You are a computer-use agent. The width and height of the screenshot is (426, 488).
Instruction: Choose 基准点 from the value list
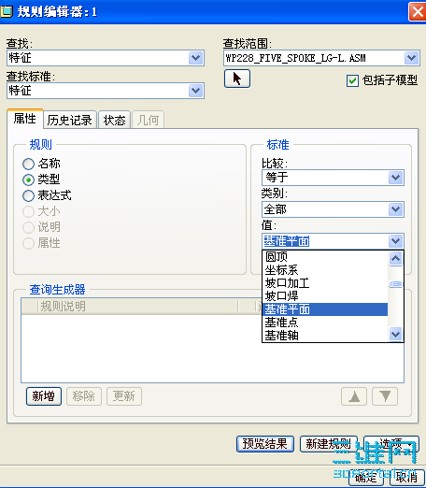point(325,323)
